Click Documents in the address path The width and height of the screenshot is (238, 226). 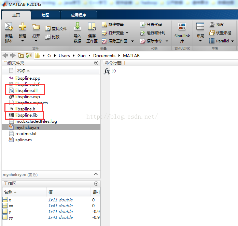pyautogui.click(x=104, y=56)
